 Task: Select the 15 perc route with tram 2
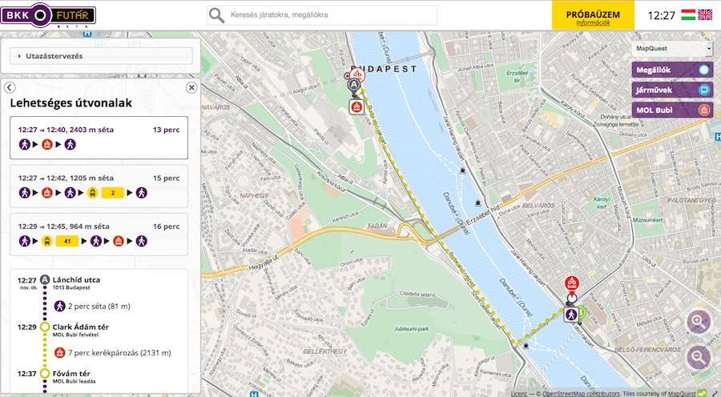[99, 186]
